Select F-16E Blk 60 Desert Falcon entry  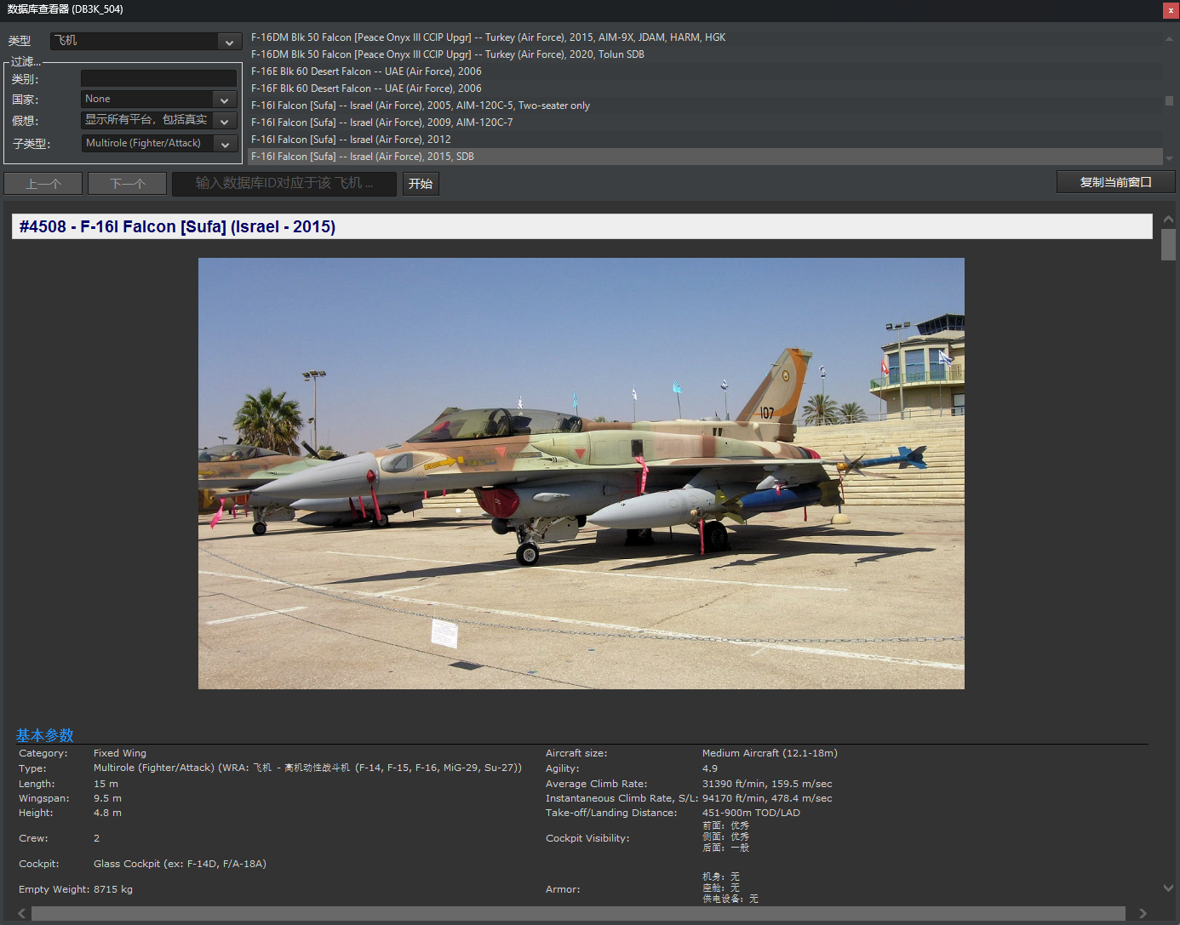pos(366,71)
